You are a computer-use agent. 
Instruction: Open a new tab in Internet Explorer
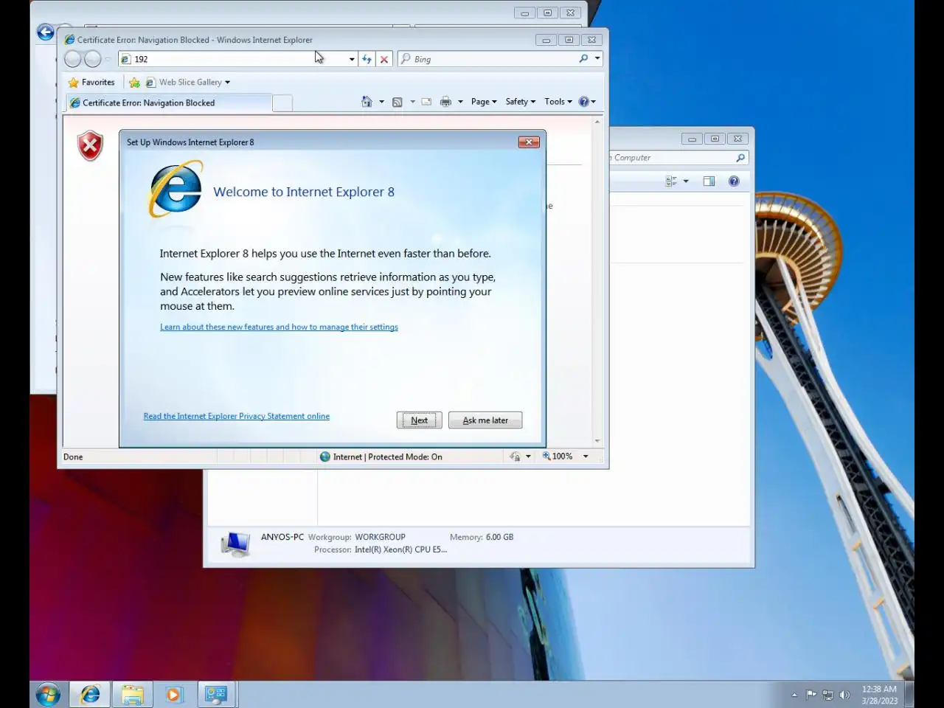click(282, 103)
